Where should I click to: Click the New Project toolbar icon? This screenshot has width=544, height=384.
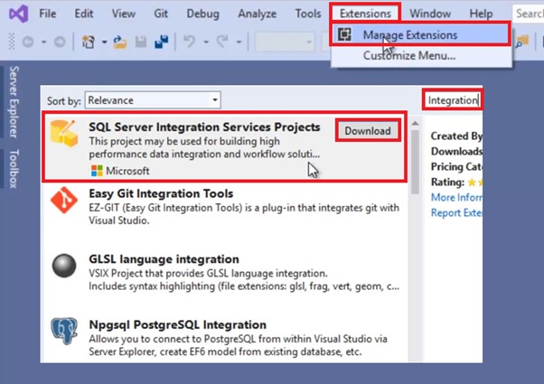point(89,42)
